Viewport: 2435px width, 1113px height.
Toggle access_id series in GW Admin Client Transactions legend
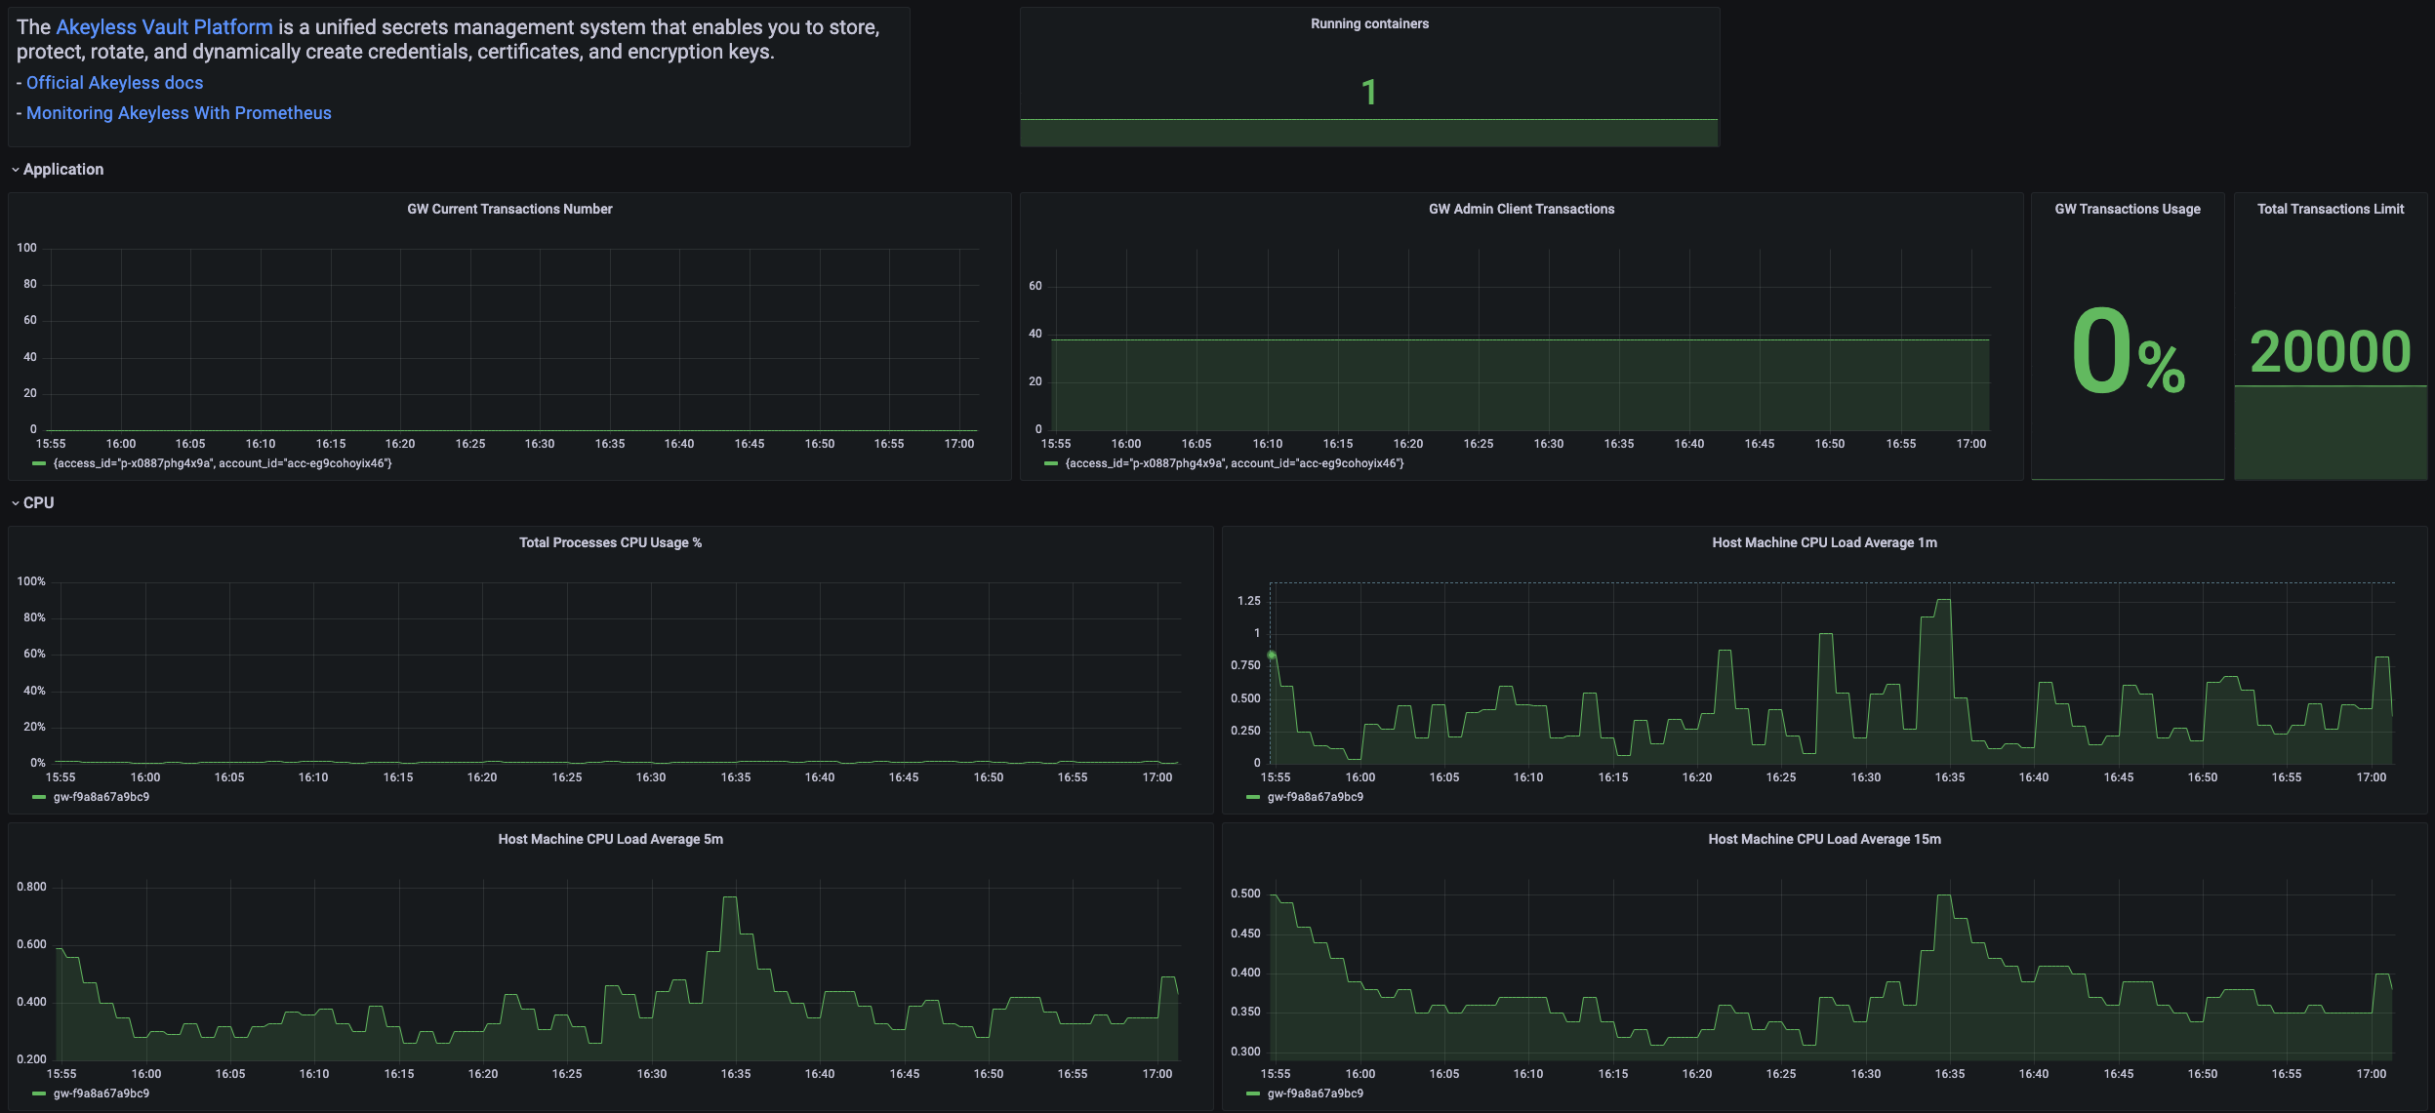point(1234,464)
